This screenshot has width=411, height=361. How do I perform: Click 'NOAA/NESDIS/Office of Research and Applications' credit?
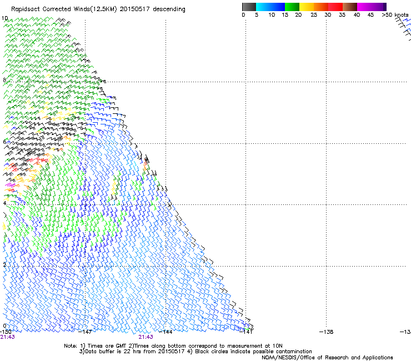tap(327, 358)
